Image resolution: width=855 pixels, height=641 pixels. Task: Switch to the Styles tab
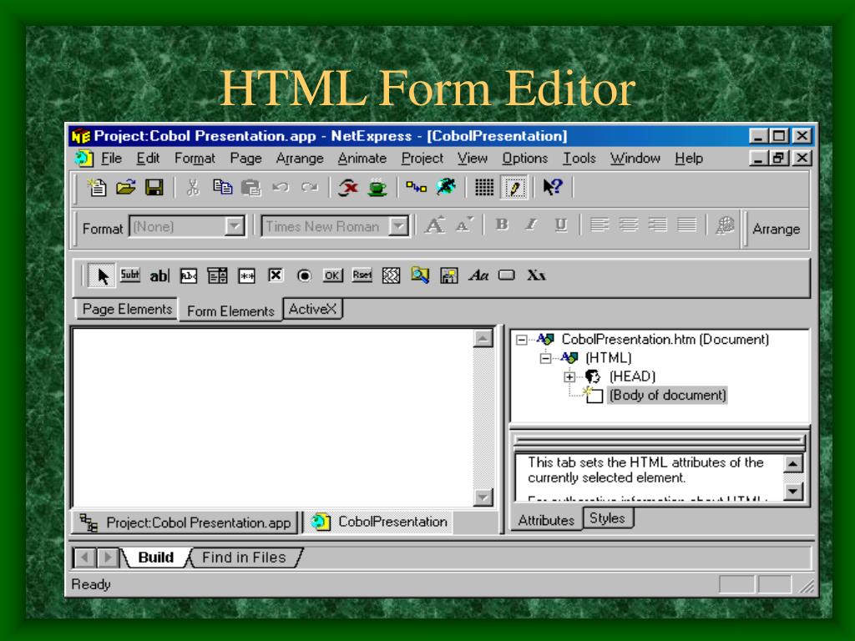pyautogui.click(x=608, y=517)
